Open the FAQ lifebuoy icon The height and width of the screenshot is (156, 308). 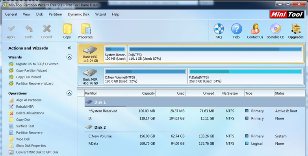(219, 29)
